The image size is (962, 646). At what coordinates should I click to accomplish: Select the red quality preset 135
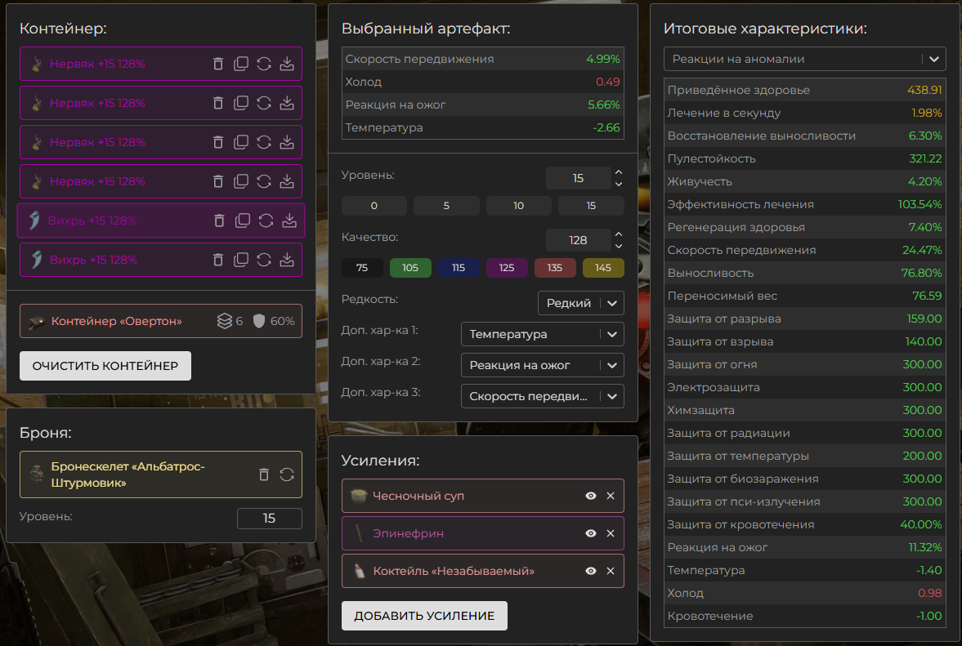point(555,268)
